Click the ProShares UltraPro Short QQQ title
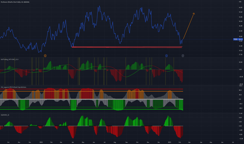The width and height of the screenshot is (244, 144). point(15,2)
